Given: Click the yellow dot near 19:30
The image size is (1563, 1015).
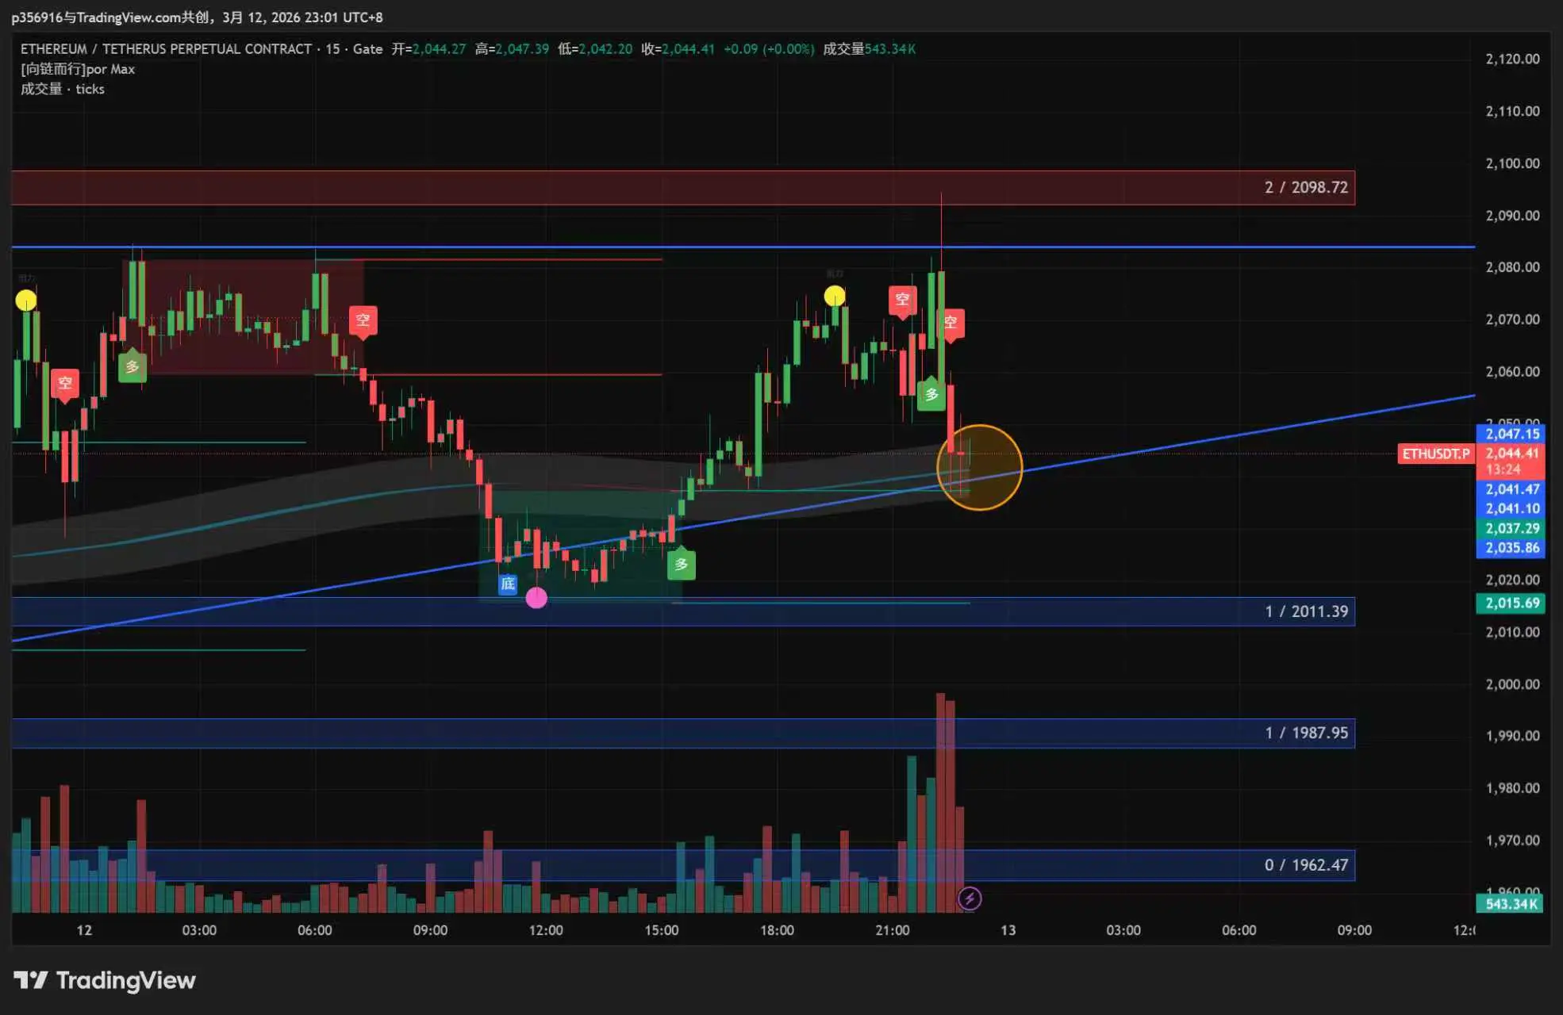Looking at the screenshot, I should 834,297.
